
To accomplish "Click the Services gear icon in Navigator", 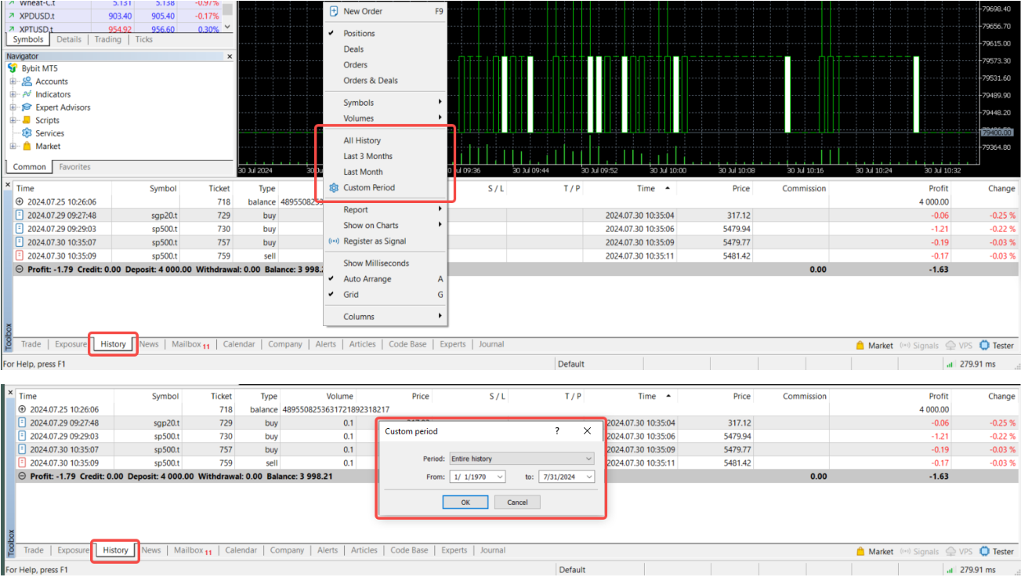I will pos(27,133).
